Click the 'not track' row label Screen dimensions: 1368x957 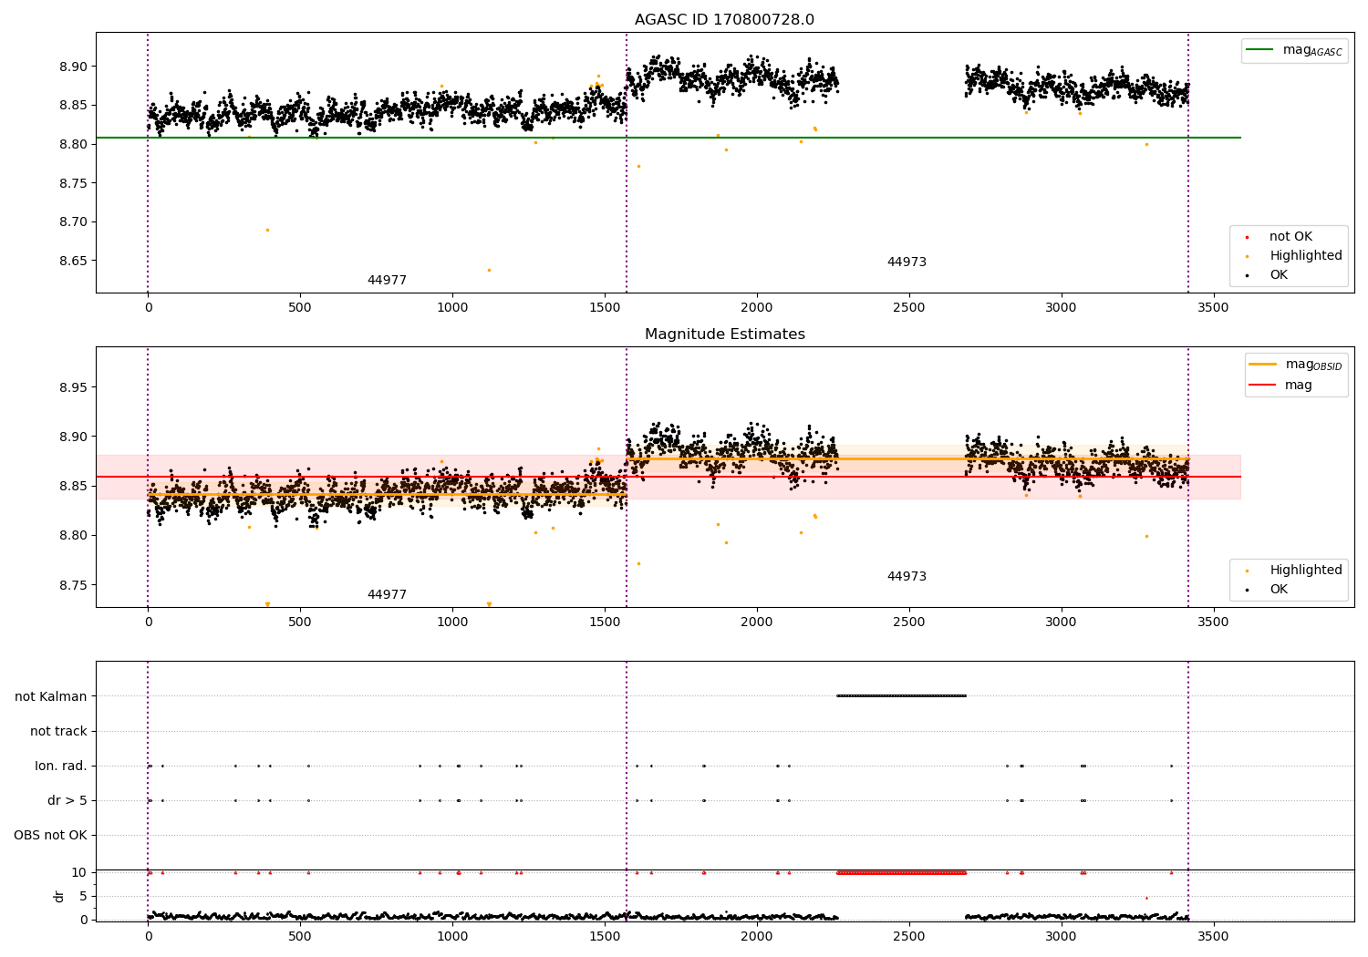tap(58, 731)
